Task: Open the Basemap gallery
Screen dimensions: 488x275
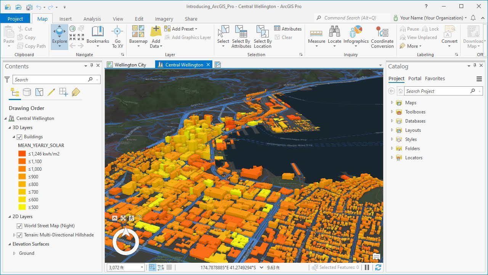Action: coord(138,36)
